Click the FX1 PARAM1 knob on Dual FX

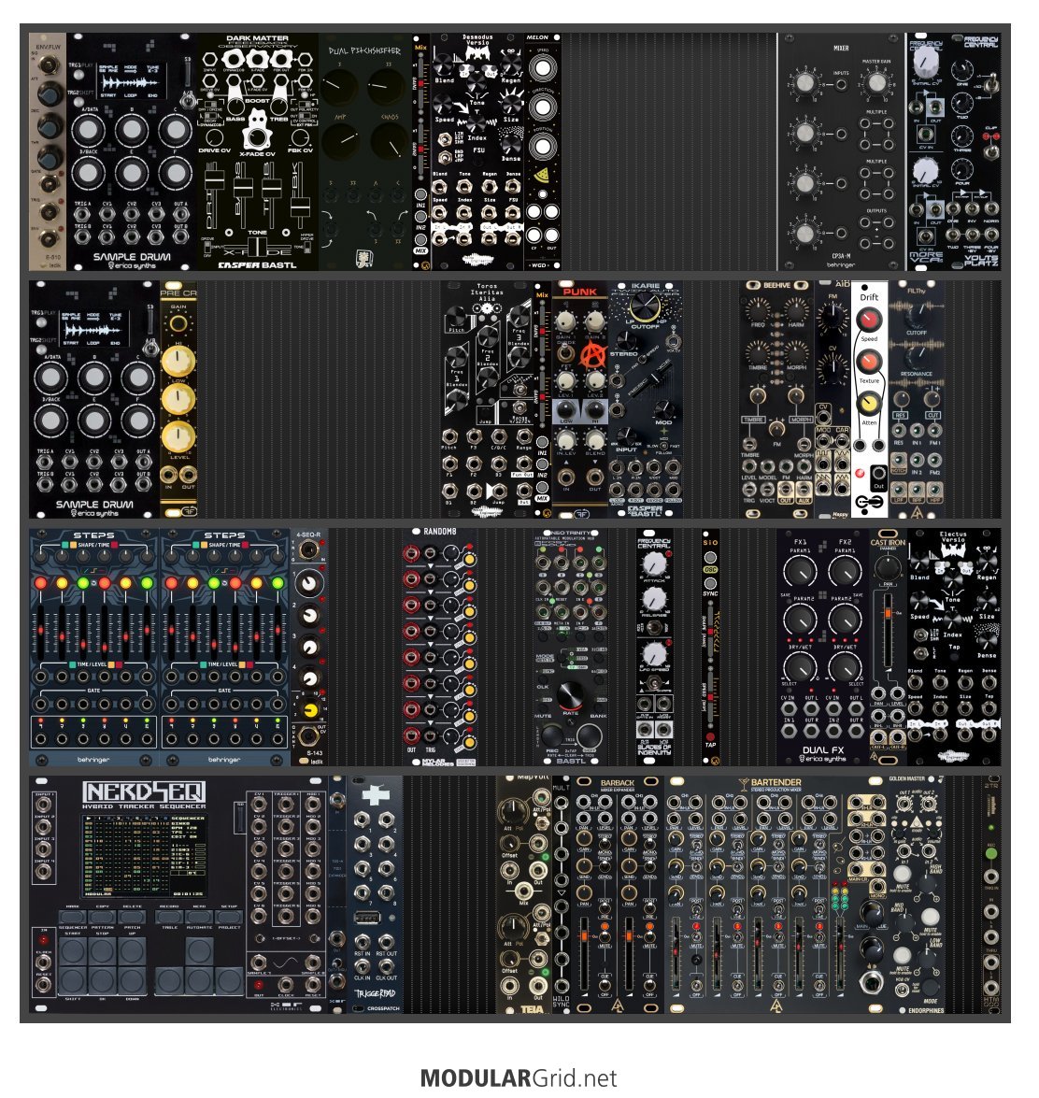[800, 572]
